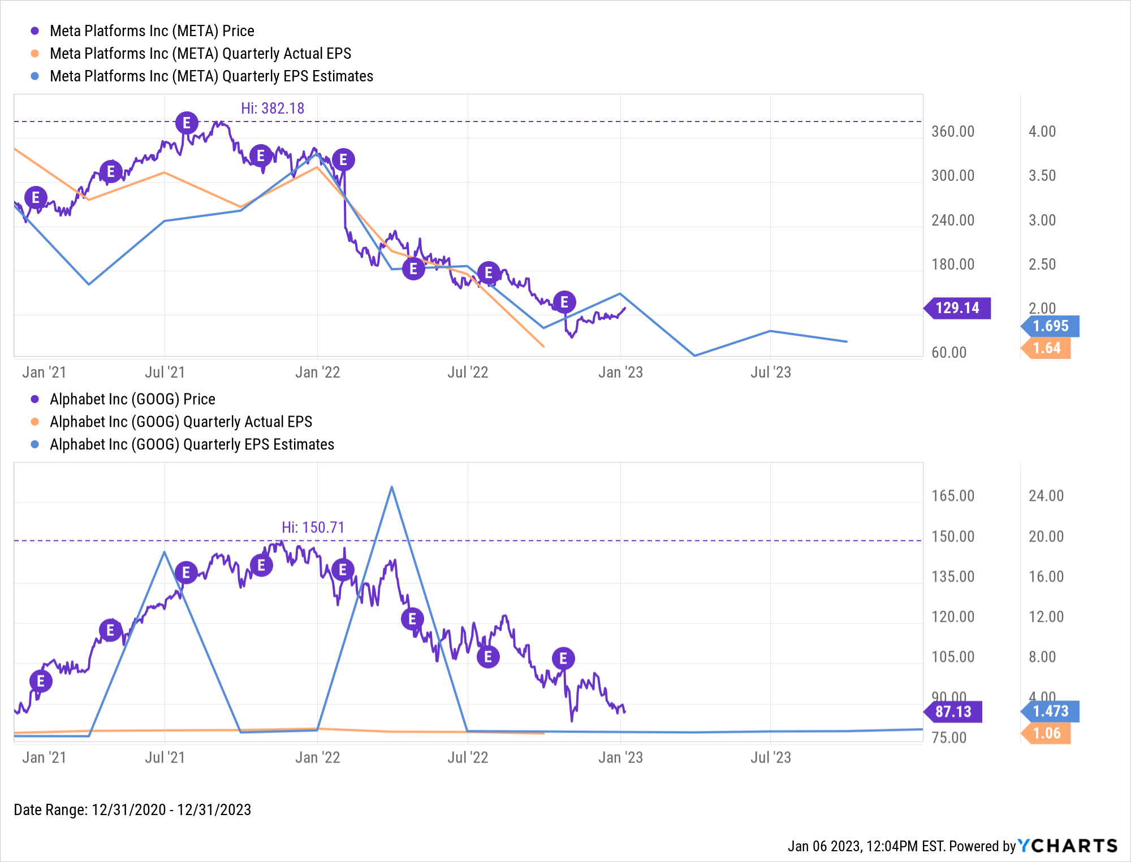
Task: Click the last META E marker before Jan '23
Action: (564, 302)
